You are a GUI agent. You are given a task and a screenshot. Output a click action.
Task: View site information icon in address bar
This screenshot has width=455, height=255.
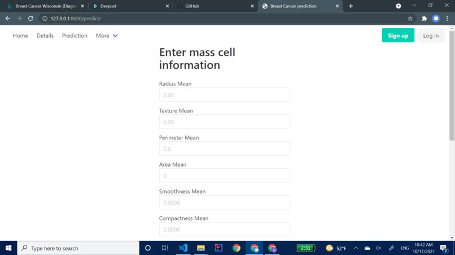click(45, 19)
